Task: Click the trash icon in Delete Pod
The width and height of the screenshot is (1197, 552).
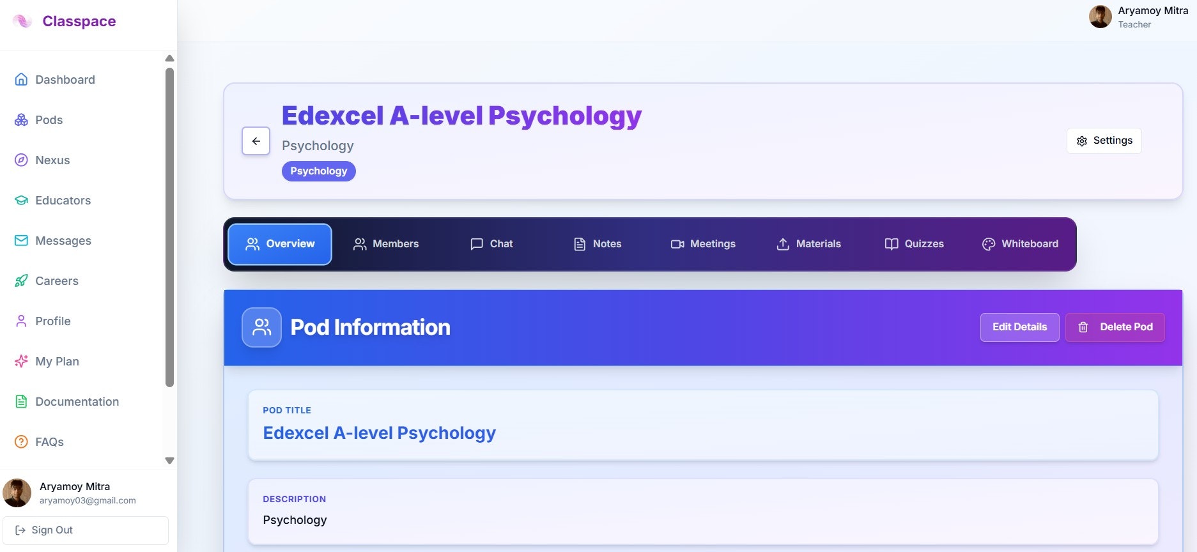Action: 1083,327
